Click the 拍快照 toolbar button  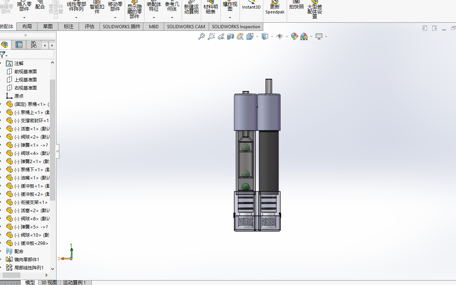[296, 5]
